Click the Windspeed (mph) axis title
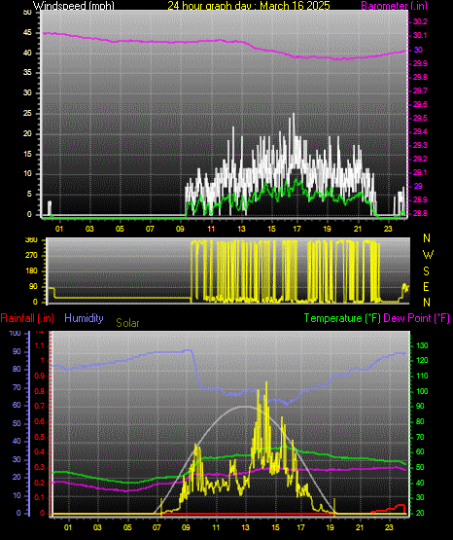Image resolution: width=453 pixels, height=540 pixels. point(74,6)
